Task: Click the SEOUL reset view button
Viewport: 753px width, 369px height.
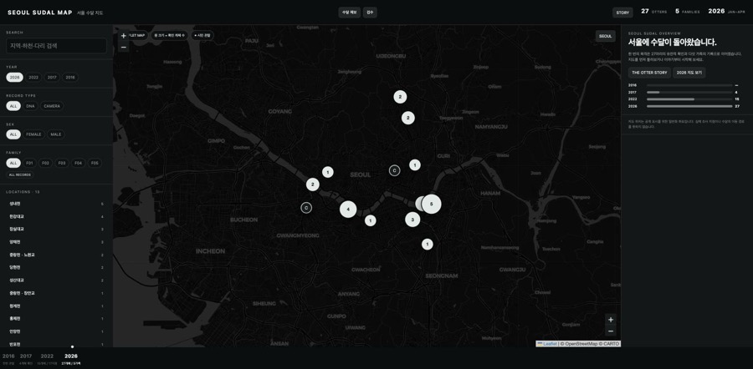Action: [x=606, y=36]
